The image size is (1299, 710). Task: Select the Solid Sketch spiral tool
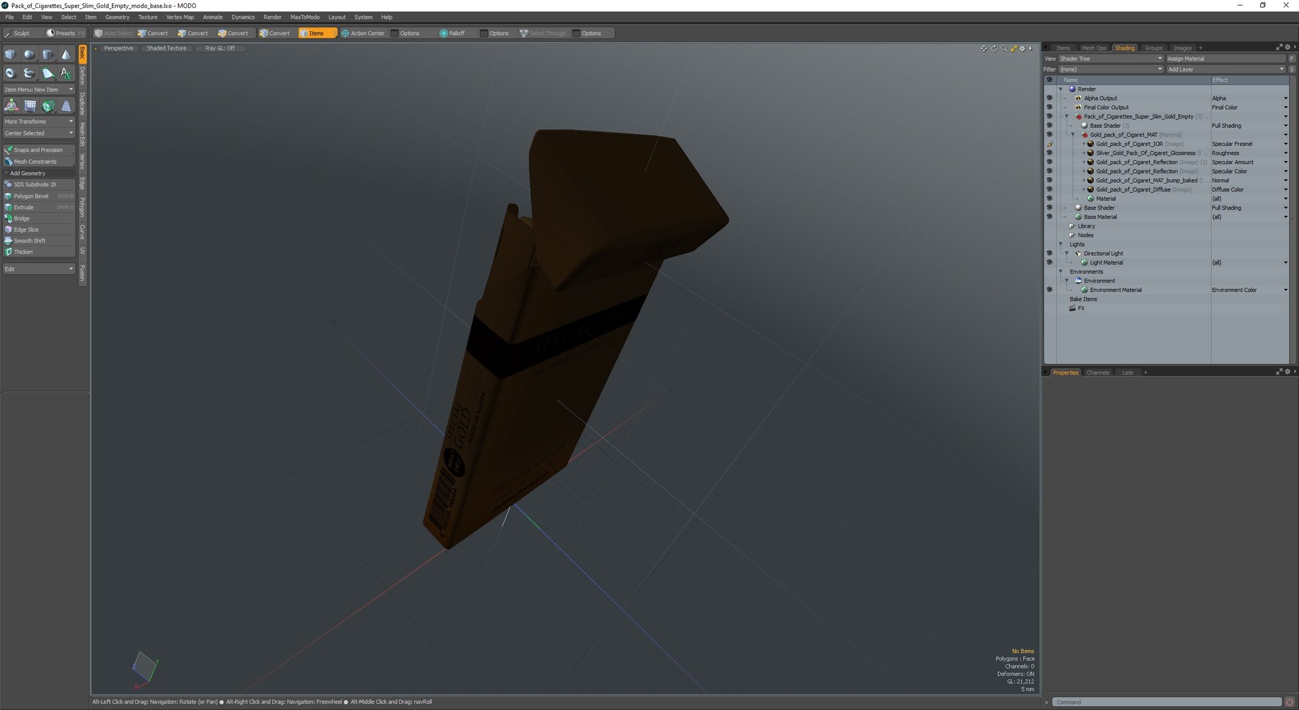pos(29,73)
